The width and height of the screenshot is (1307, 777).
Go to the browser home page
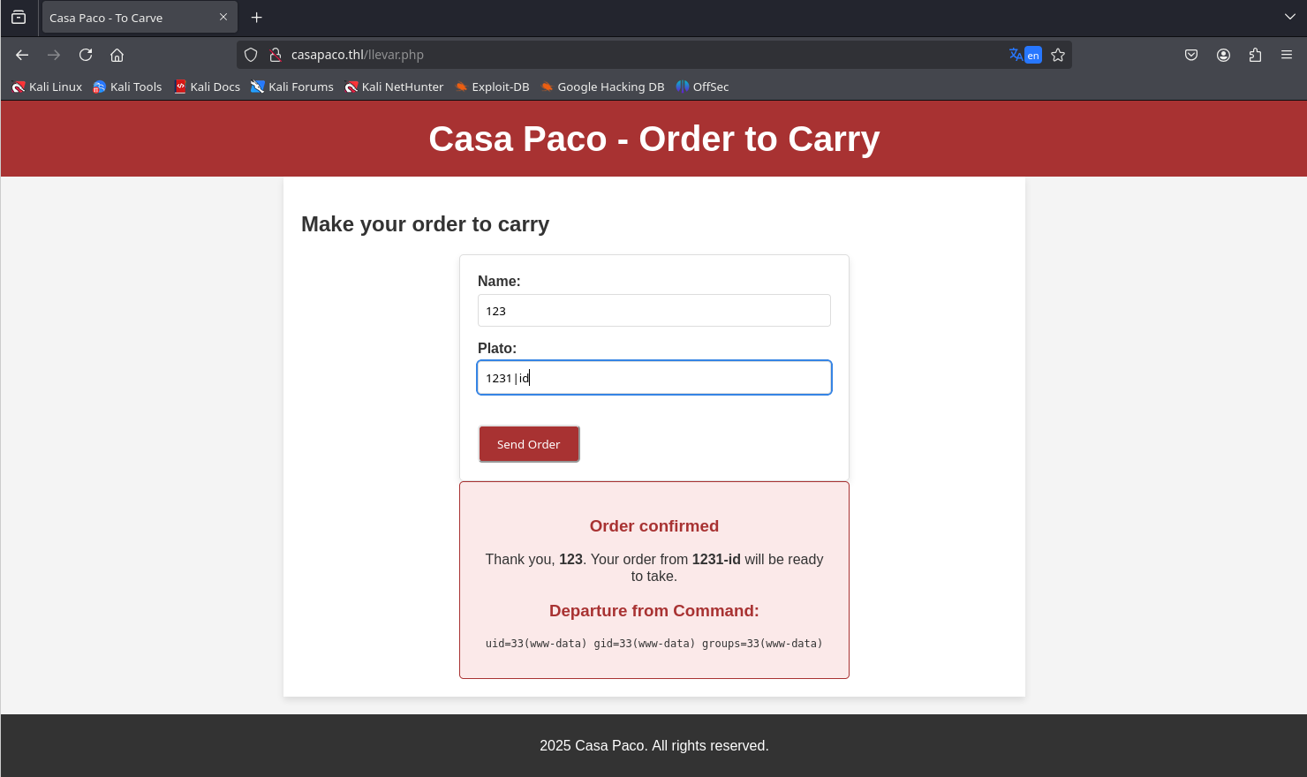pos(117,55)
